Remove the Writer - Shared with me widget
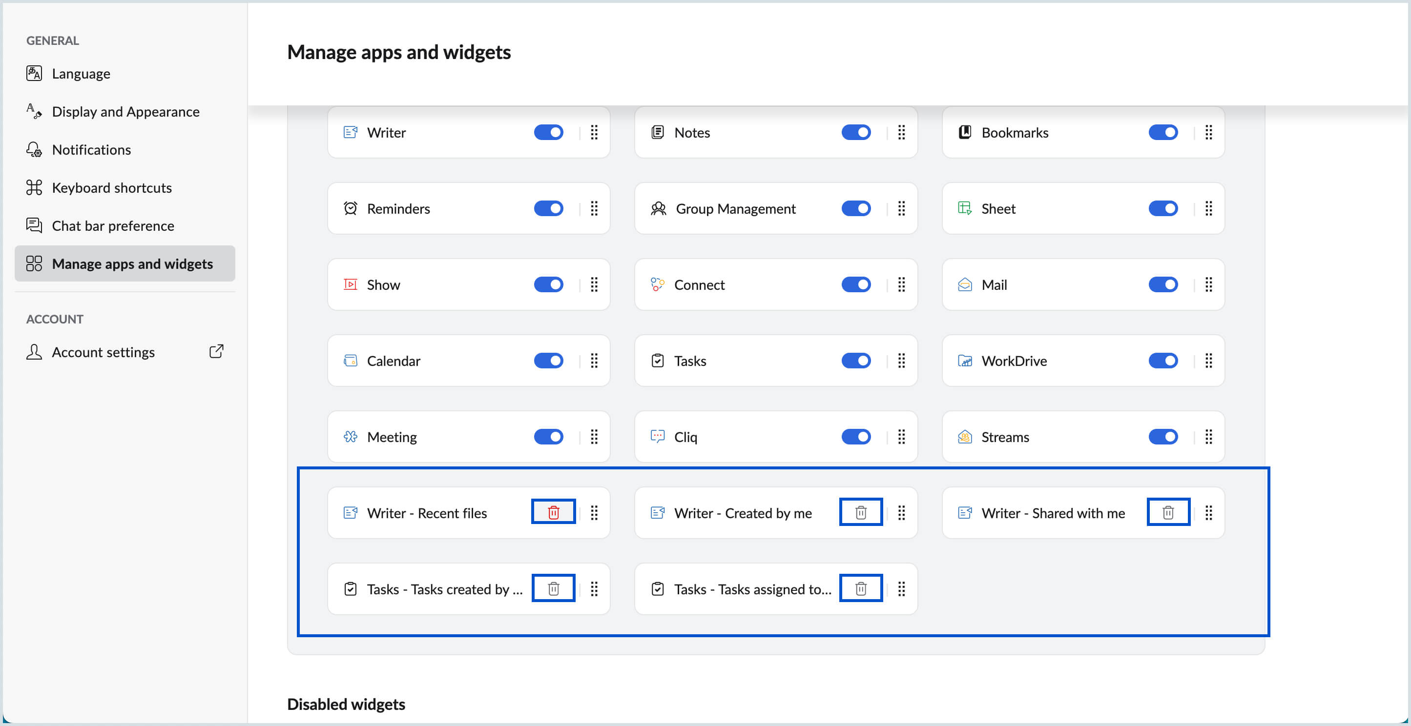1411x726 pixels. coord(1168,512)
